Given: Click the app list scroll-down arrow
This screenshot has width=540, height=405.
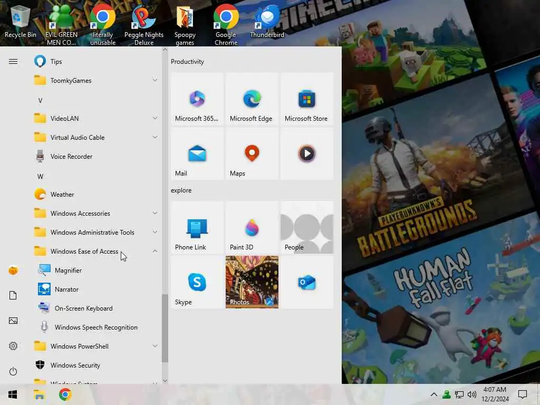Looking at the screenshot, I should pyautogui.click(x=165, y=381).
